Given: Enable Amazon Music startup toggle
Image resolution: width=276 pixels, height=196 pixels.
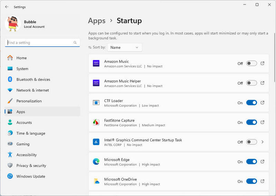Looking at the screenshot, I should click(x=252, y=63).
